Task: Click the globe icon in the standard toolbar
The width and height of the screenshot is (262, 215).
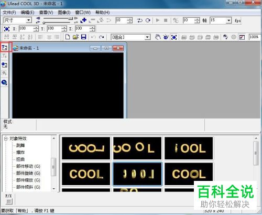Action: pyautogui.click(x=234, y=37)
